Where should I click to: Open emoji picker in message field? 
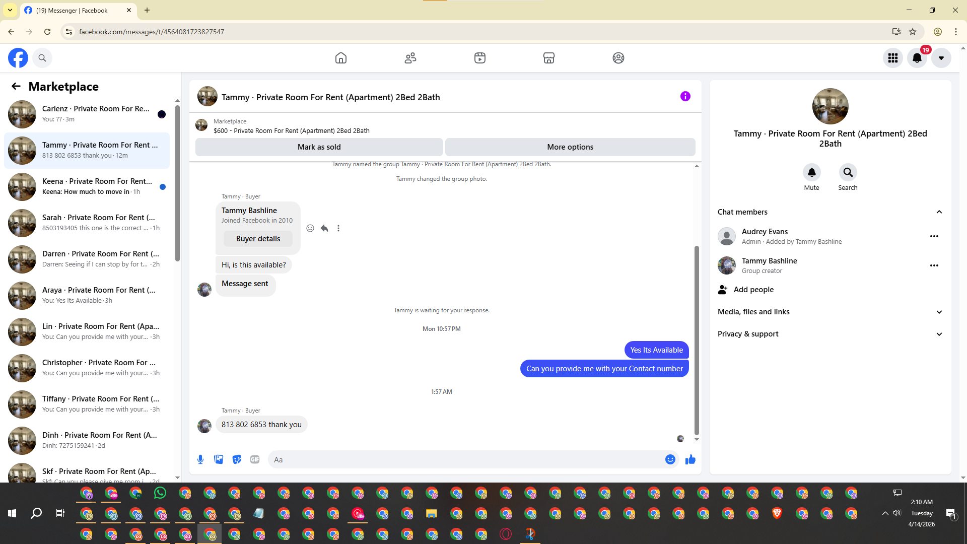point(670,459)
